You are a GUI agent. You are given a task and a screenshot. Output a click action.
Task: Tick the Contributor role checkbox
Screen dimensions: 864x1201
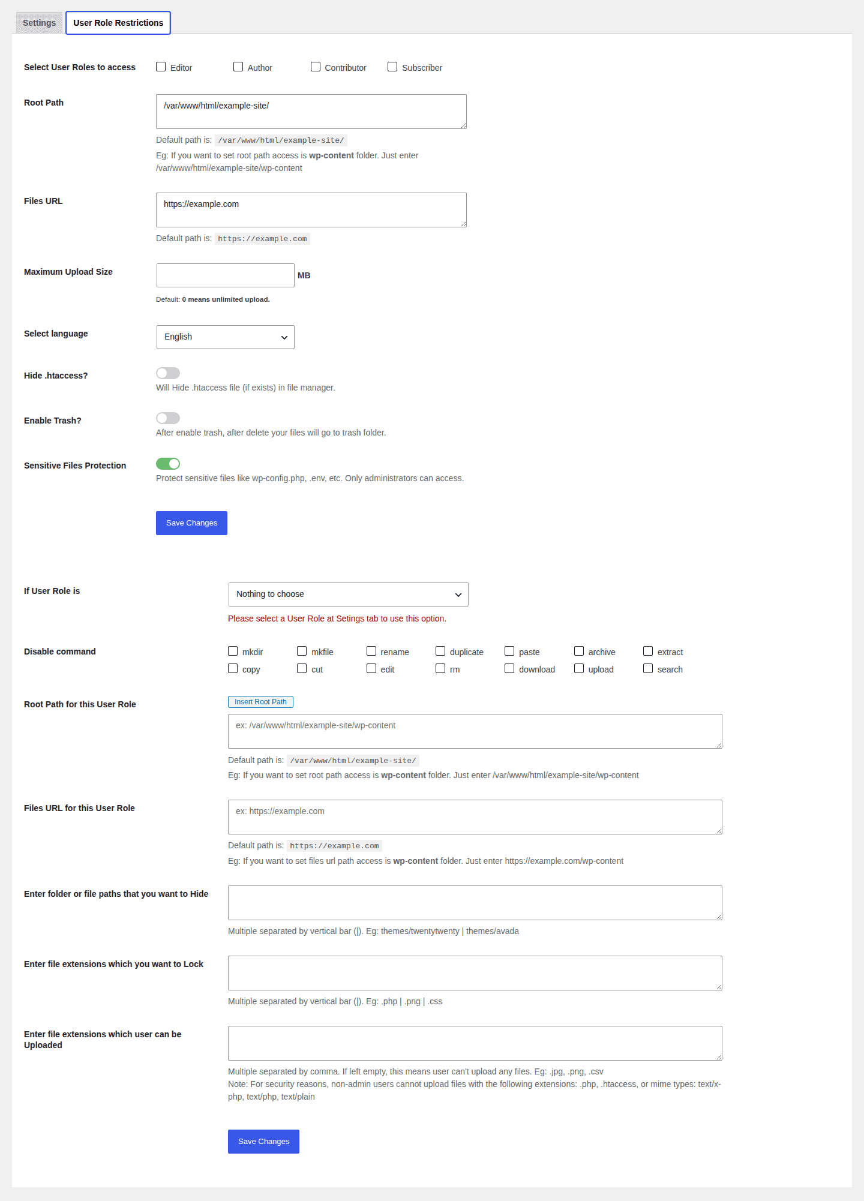coord(316,67)
